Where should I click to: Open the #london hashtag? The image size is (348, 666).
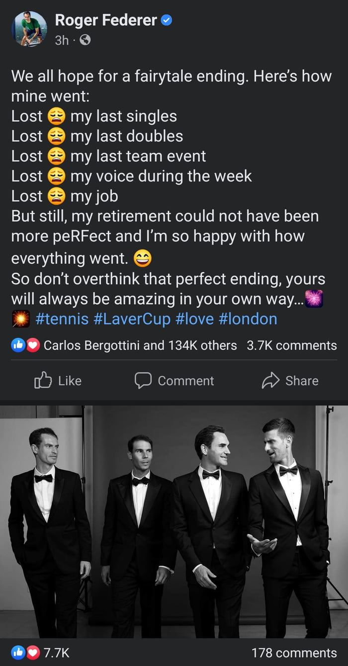click(x=247, y=319)
